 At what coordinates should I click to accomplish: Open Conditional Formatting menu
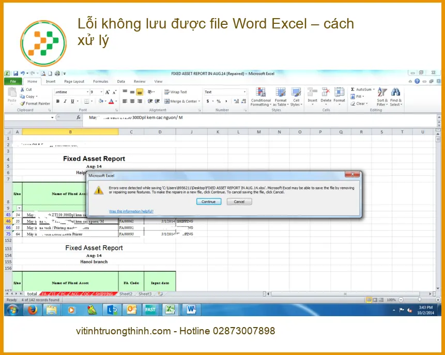pos(261,97)
